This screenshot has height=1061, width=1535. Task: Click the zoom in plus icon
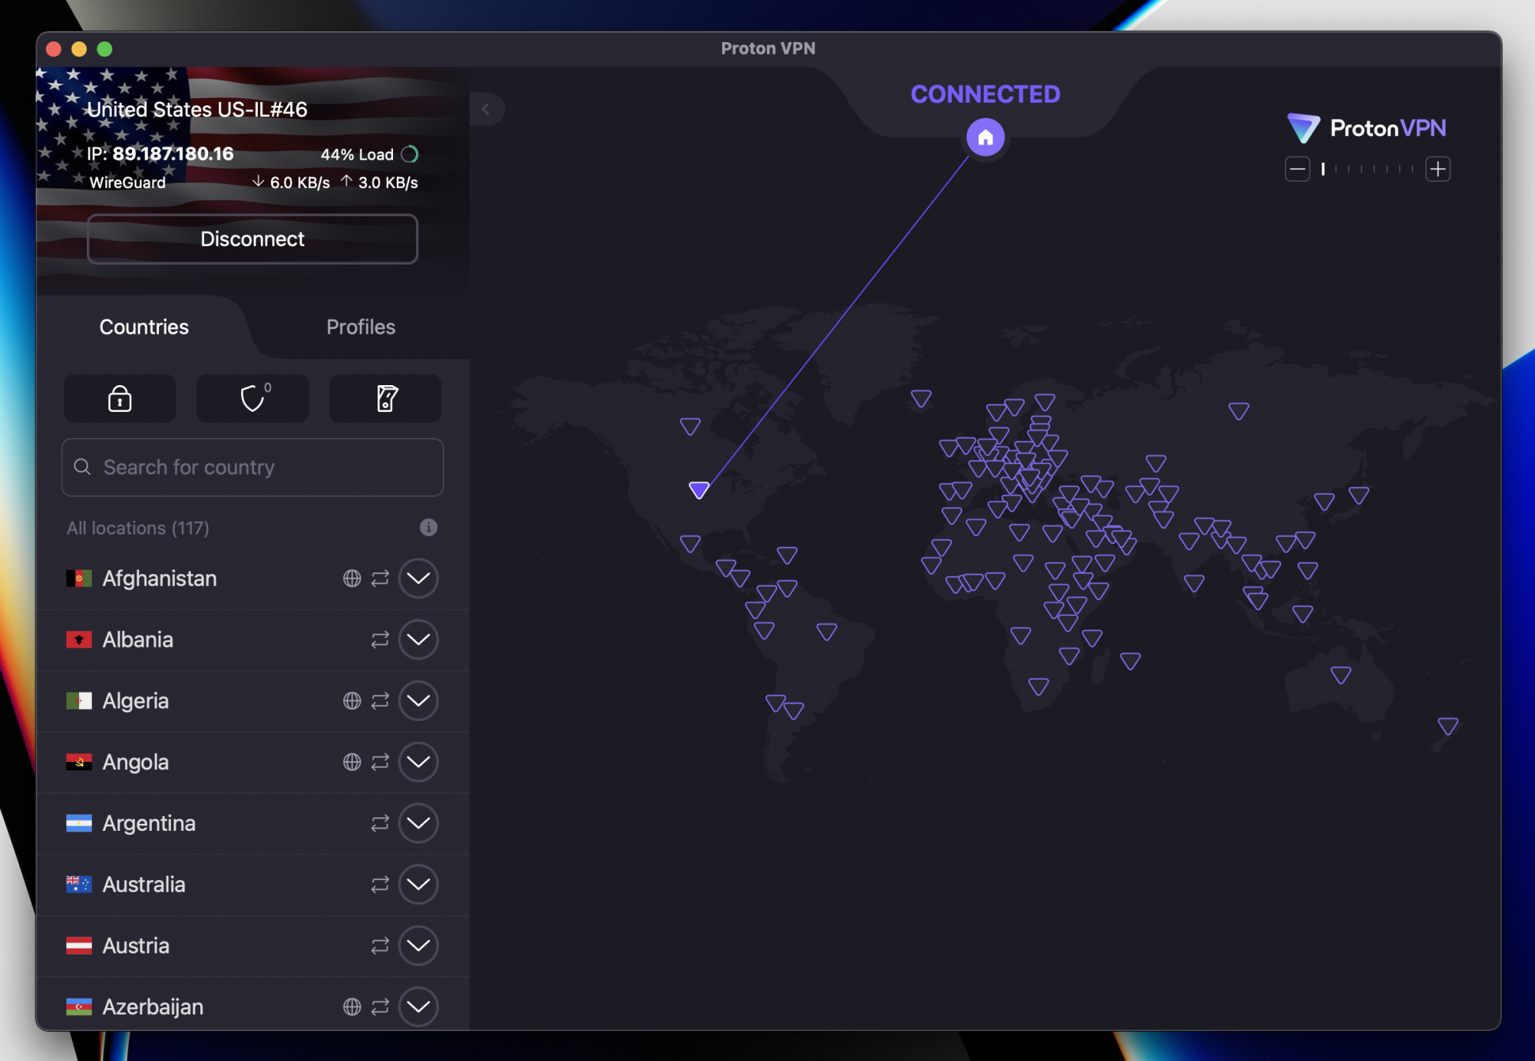1438,169
